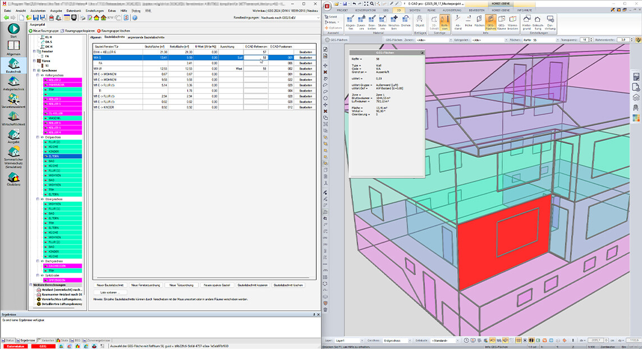Choose the Skalieren material tool
This screenshot has height=349, width=642.
[382, 22]
